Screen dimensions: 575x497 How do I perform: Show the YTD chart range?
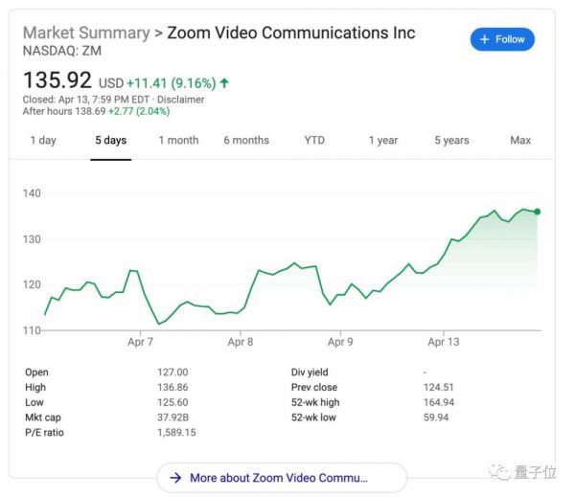pyautogui.click(x=314, y=141)
